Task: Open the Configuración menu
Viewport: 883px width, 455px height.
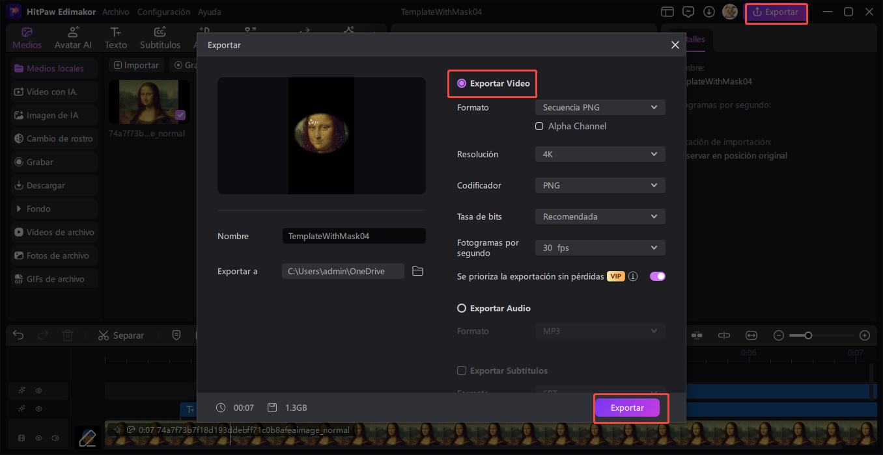Action: pyautogui.click(x=163, y=11)
